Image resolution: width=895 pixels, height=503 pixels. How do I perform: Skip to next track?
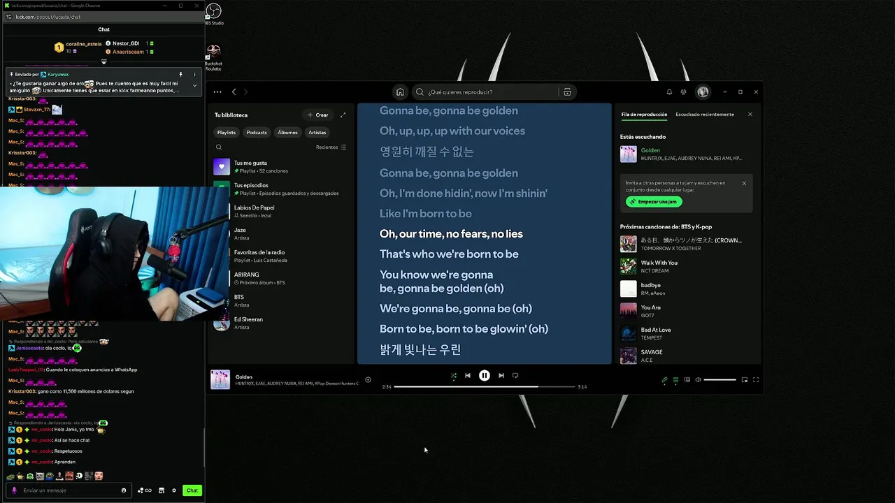coord(501,375)
